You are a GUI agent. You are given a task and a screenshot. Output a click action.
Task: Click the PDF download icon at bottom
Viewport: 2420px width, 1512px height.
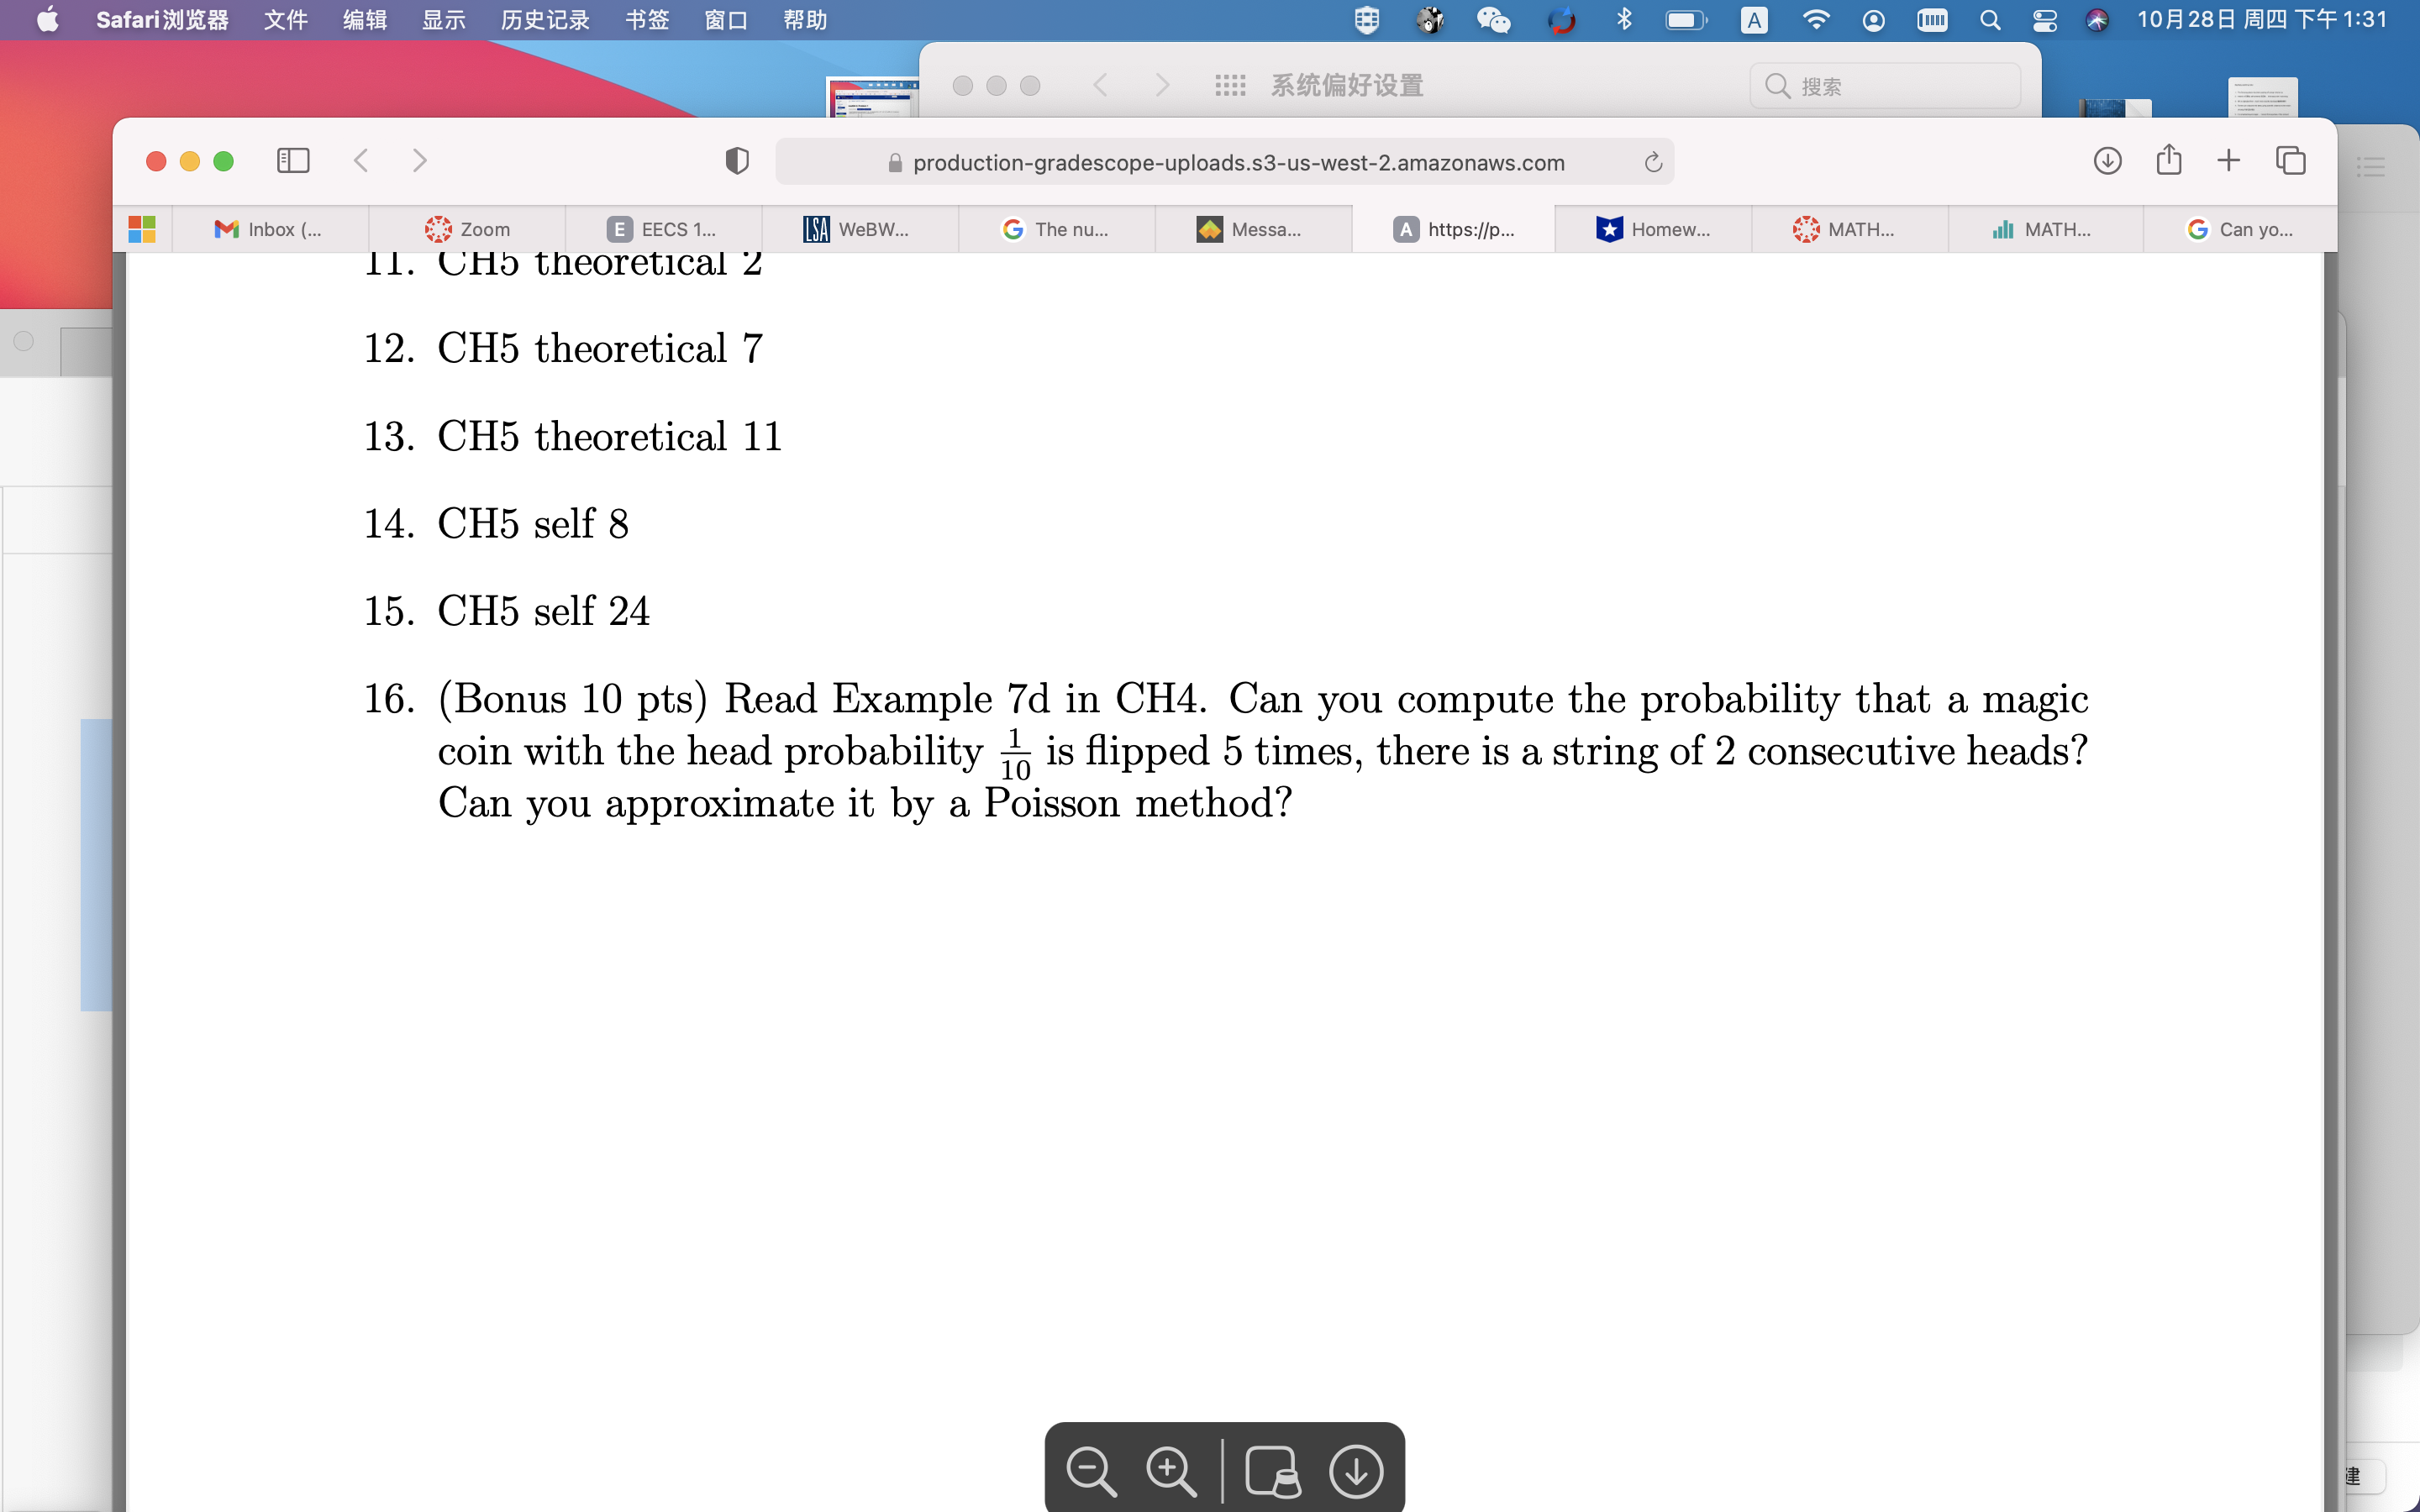1357,1468
